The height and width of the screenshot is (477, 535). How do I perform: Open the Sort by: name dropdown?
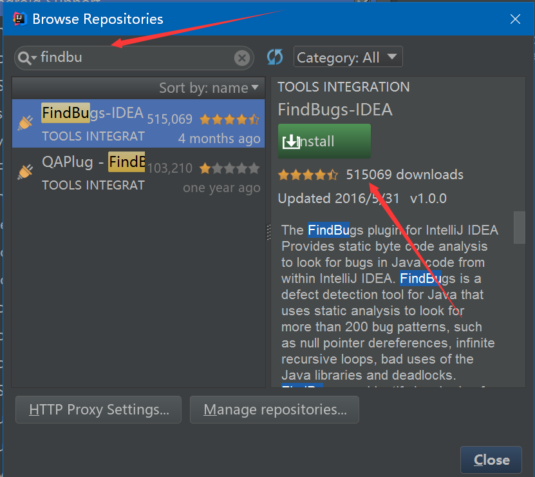pos(209,88)
